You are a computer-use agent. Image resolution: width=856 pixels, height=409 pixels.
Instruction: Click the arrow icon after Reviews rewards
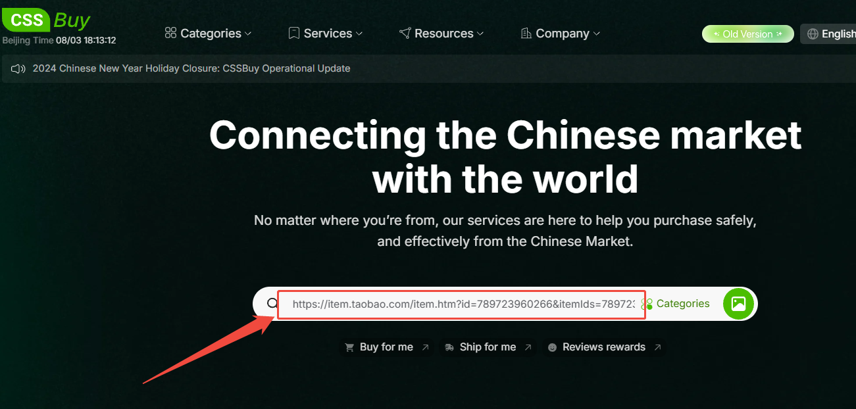tap(657, 347)
